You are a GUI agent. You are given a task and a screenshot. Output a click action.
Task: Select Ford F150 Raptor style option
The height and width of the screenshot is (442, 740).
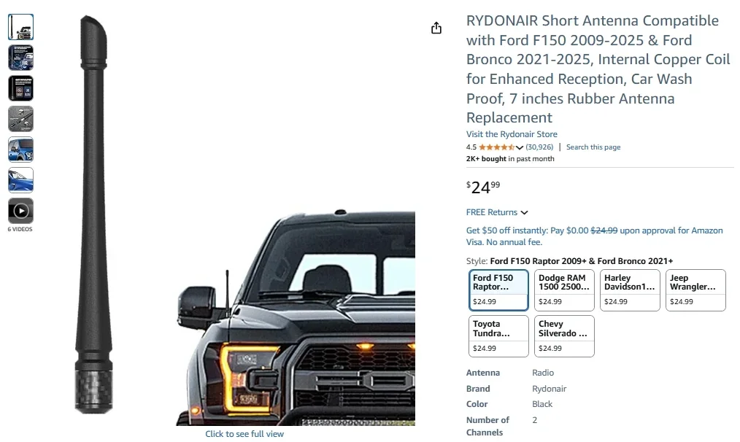coord(499,290)
